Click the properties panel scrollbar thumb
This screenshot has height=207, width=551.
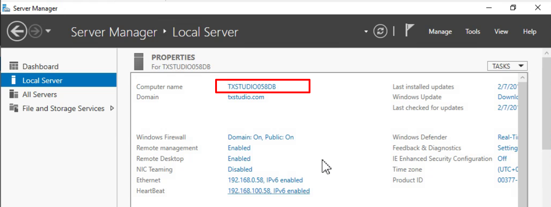pyautogui.click(x=523, y=144)
